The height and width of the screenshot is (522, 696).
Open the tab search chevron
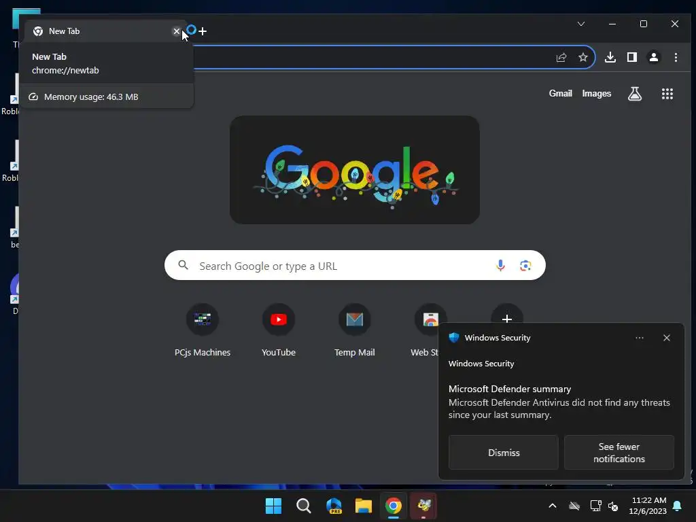581,24
